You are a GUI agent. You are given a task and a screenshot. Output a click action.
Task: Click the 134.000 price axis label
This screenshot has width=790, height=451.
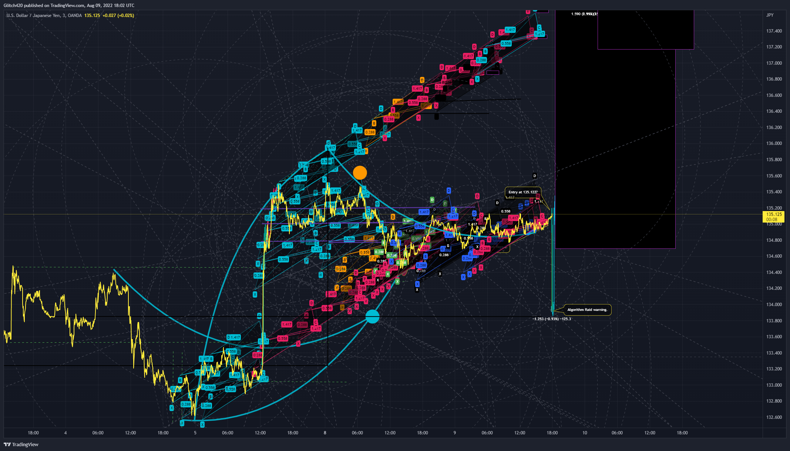click(774, 305)
